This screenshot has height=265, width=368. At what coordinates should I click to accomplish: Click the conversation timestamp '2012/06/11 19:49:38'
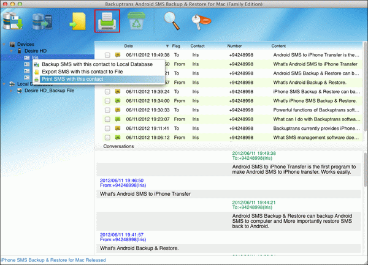(254, 154)
